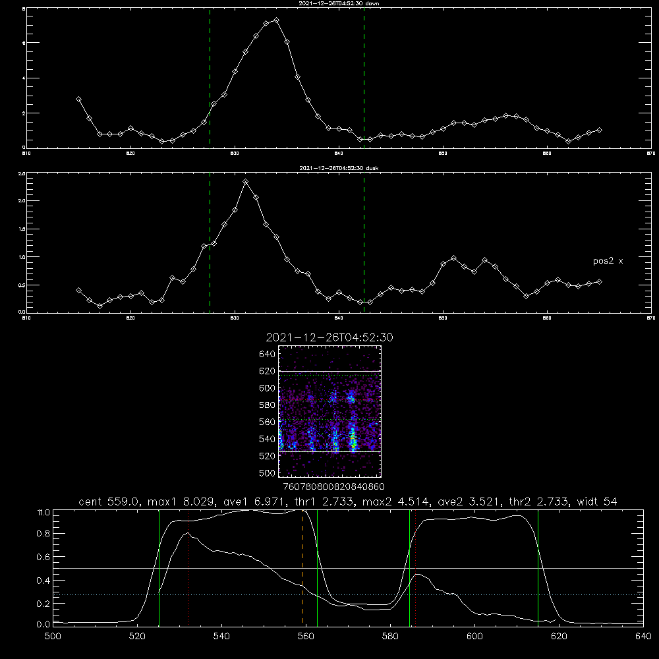
Task: Click the upper white horizontal line across the spectrogram
Action: click(x=330, y=371)
